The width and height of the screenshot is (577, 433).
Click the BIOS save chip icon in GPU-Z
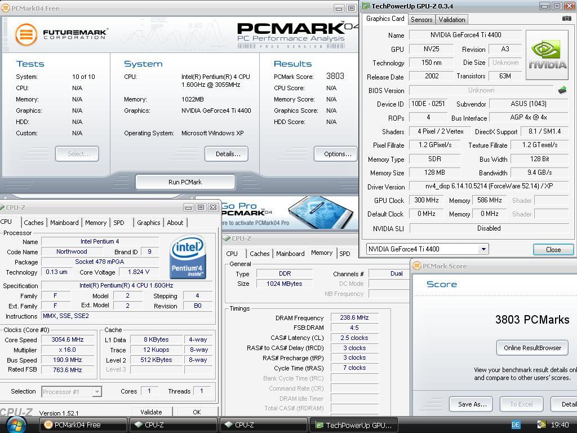click(562, 90)
